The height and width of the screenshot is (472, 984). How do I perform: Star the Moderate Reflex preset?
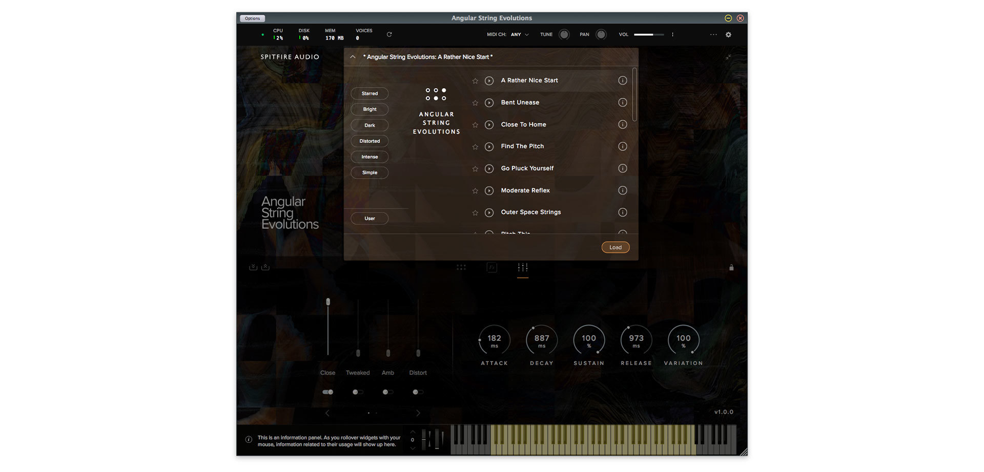(x=475, y=191)
